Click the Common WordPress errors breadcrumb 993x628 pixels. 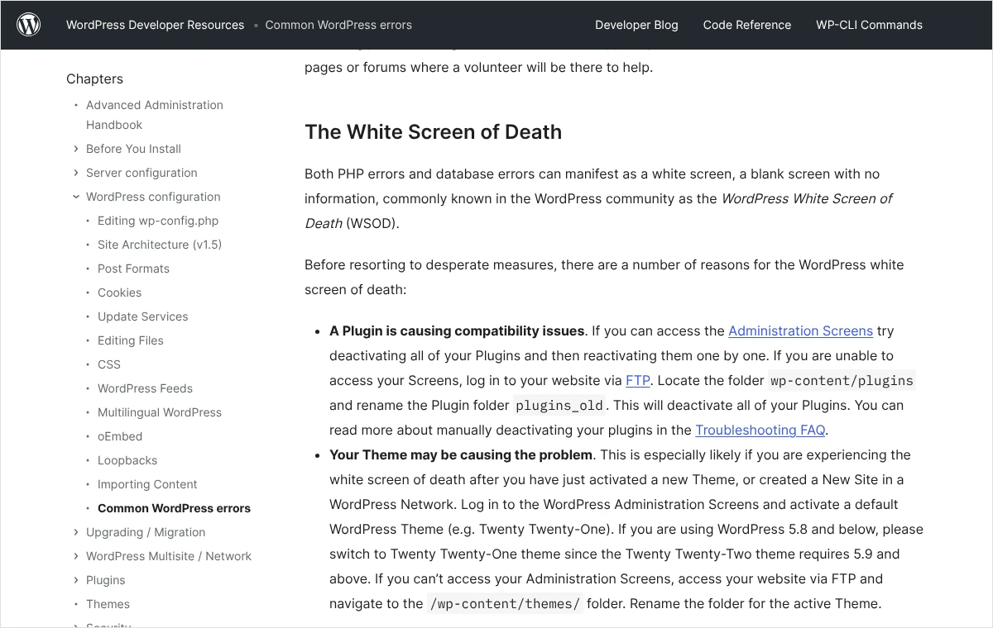338,25
